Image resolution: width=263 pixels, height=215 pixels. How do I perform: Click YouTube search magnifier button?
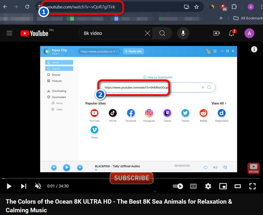click(x=162, y=33)
